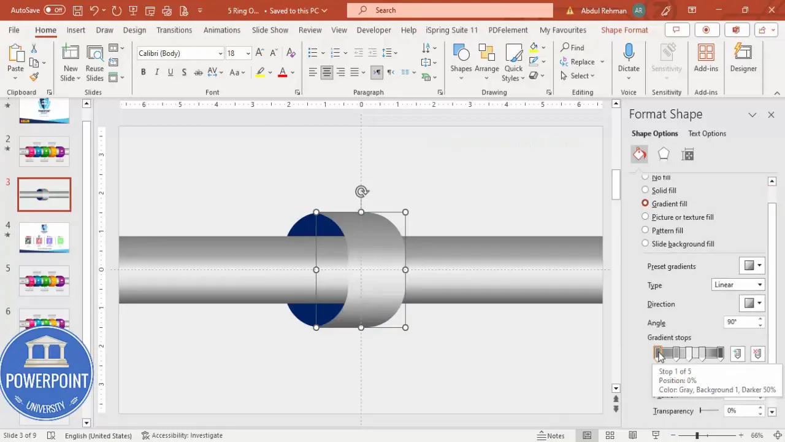Undo the last action
The width and height of the screenshot is (785, 442).
click(x=94, y=10)
